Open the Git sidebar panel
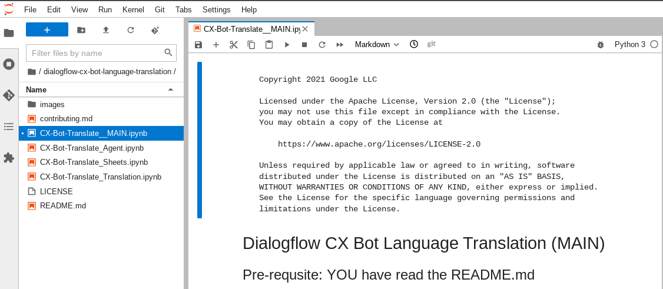 [8, 95]
